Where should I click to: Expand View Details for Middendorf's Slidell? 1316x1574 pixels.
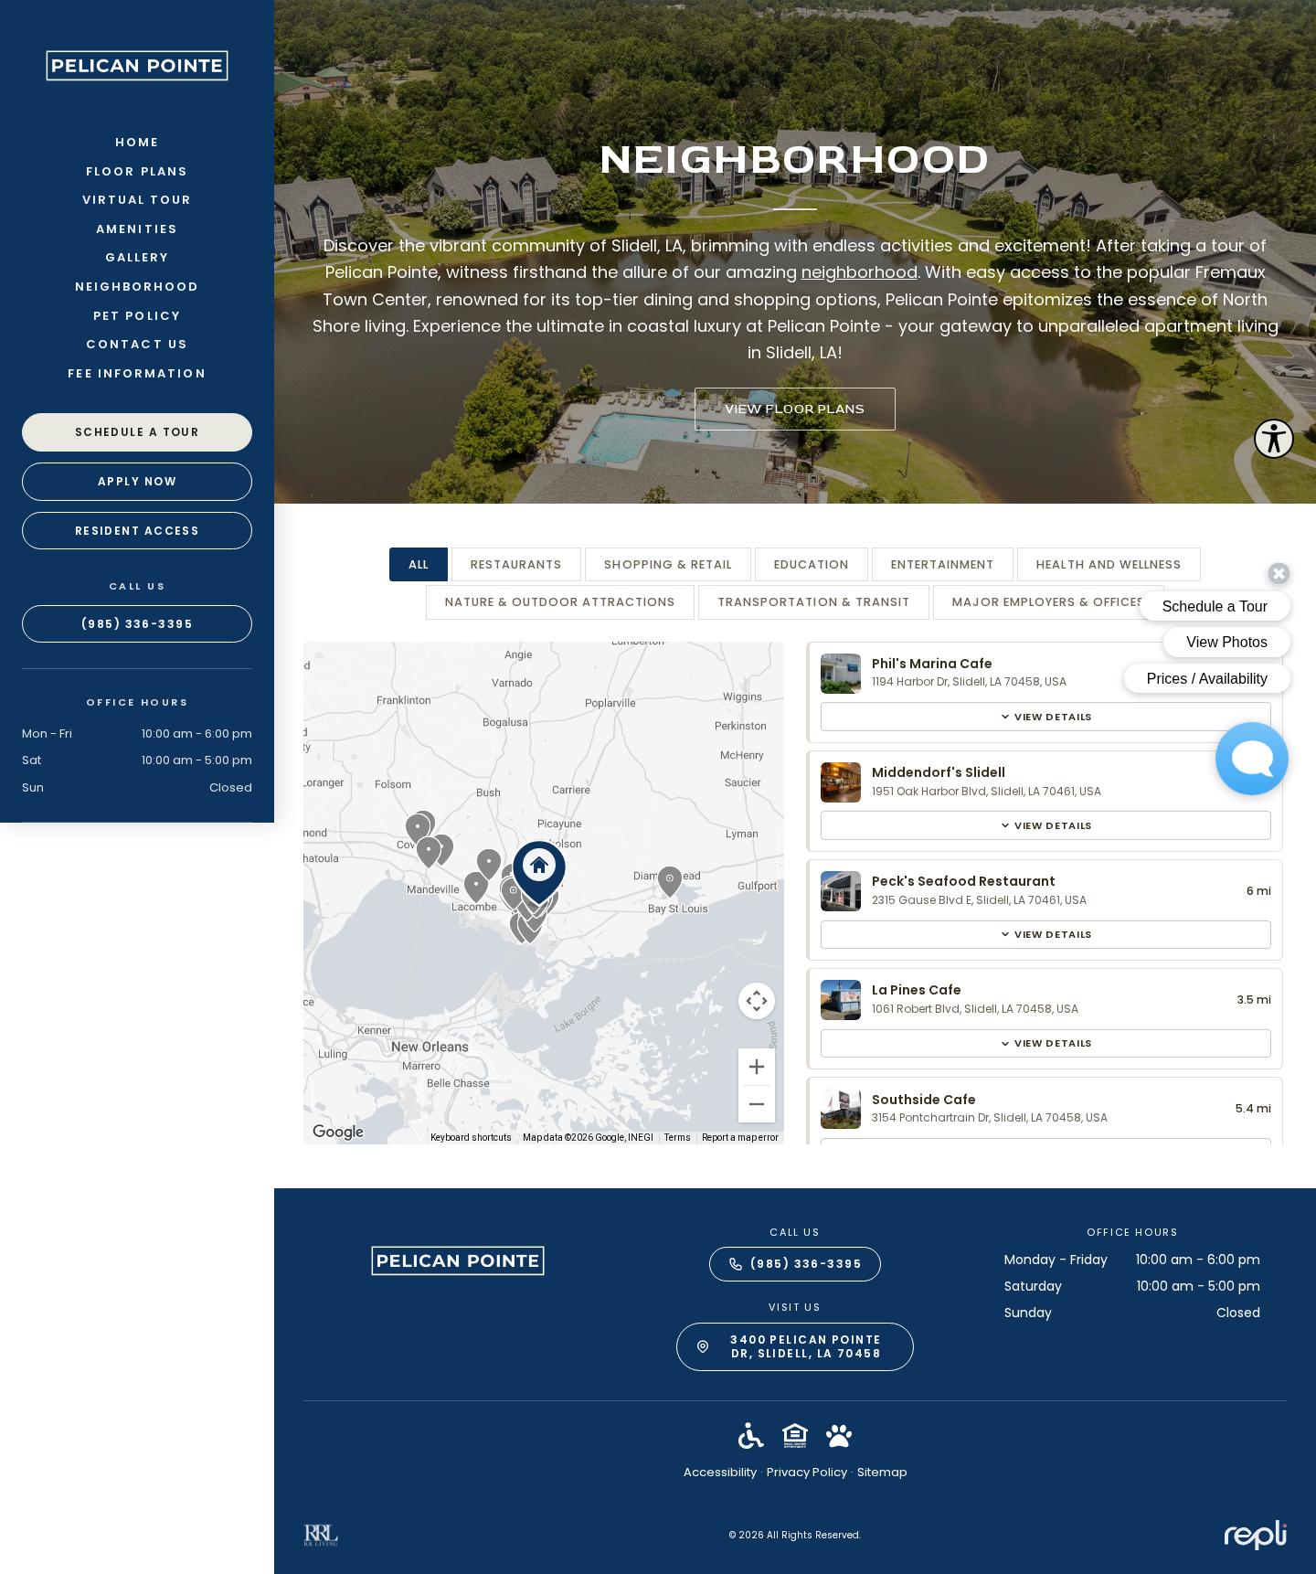point(1045,825)
